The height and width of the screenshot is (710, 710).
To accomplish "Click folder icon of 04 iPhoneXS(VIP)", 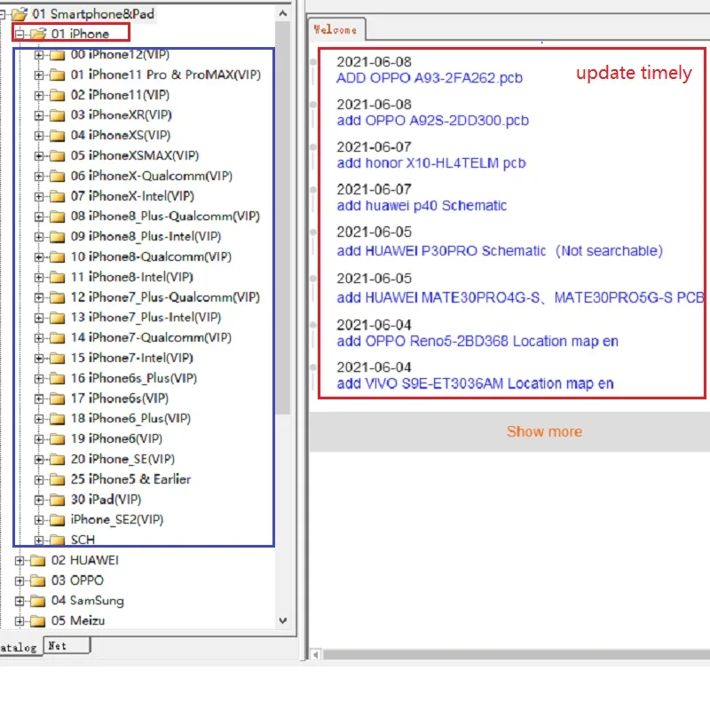I will click(57, 136).
